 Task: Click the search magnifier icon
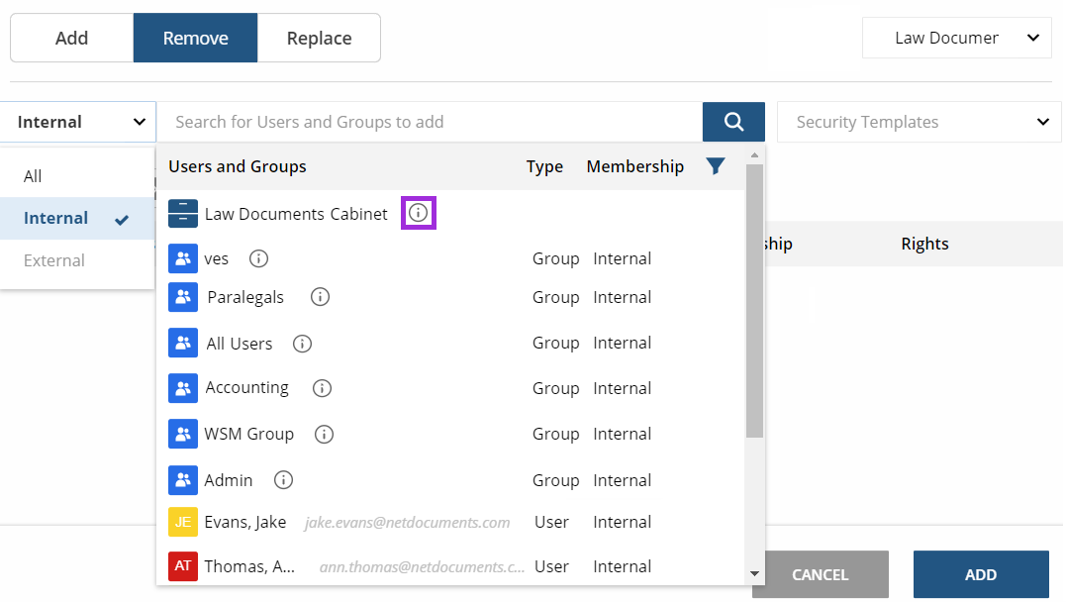tap(733, 121)
